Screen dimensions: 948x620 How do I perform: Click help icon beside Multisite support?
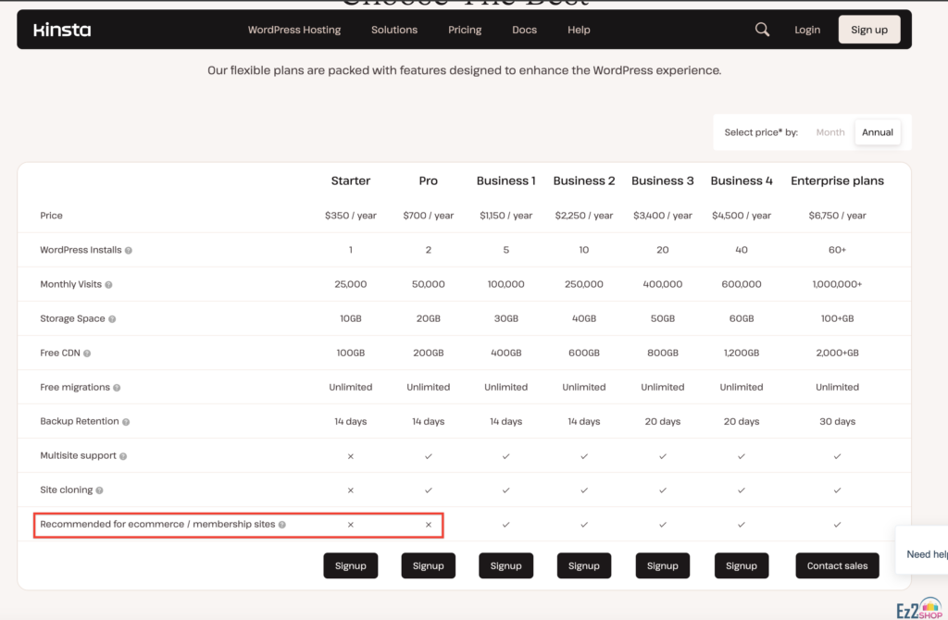(123, 456)
